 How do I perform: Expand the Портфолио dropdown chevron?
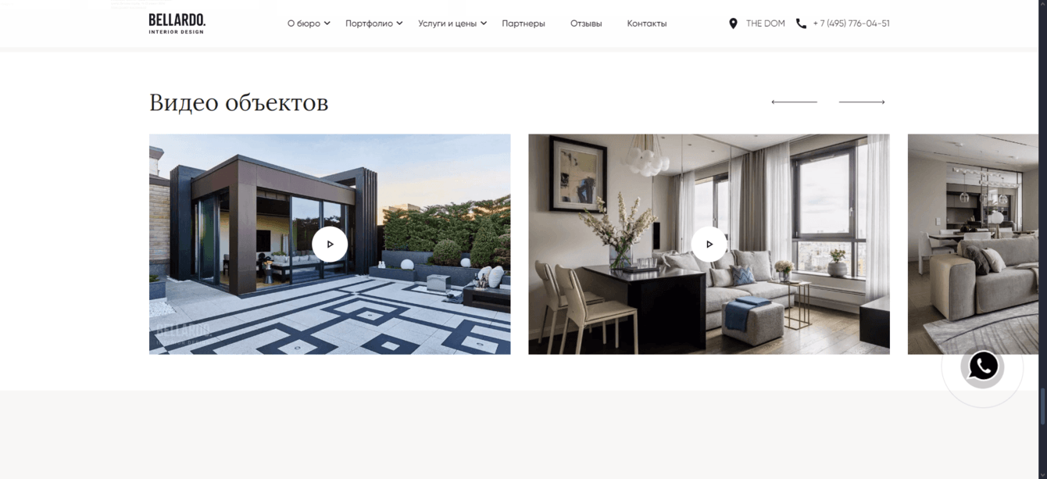[399, 23]
